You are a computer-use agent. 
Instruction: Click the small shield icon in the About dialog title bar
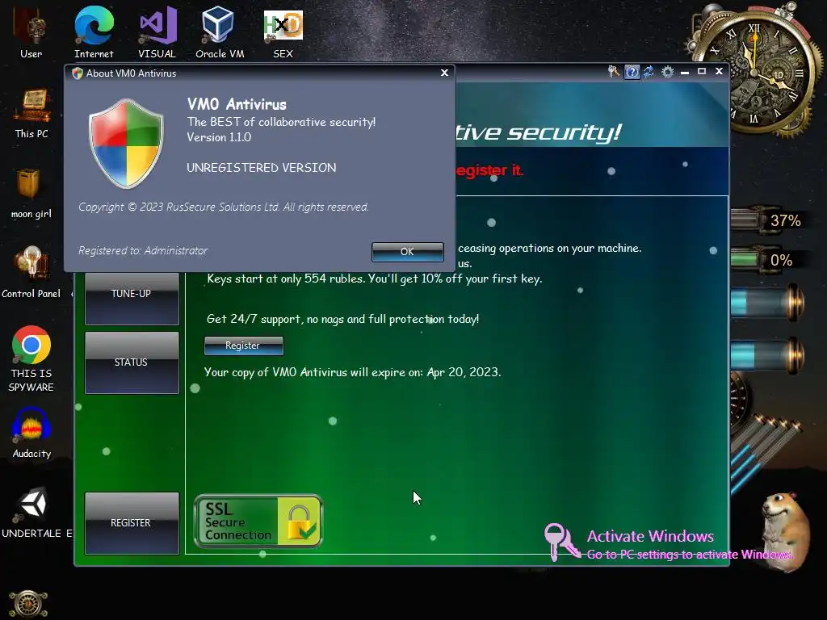coord(77,73)
